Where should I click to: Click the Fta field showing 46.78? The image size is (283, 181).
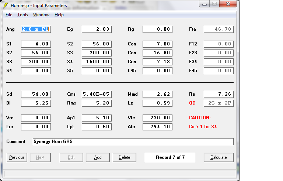(219, 29)
